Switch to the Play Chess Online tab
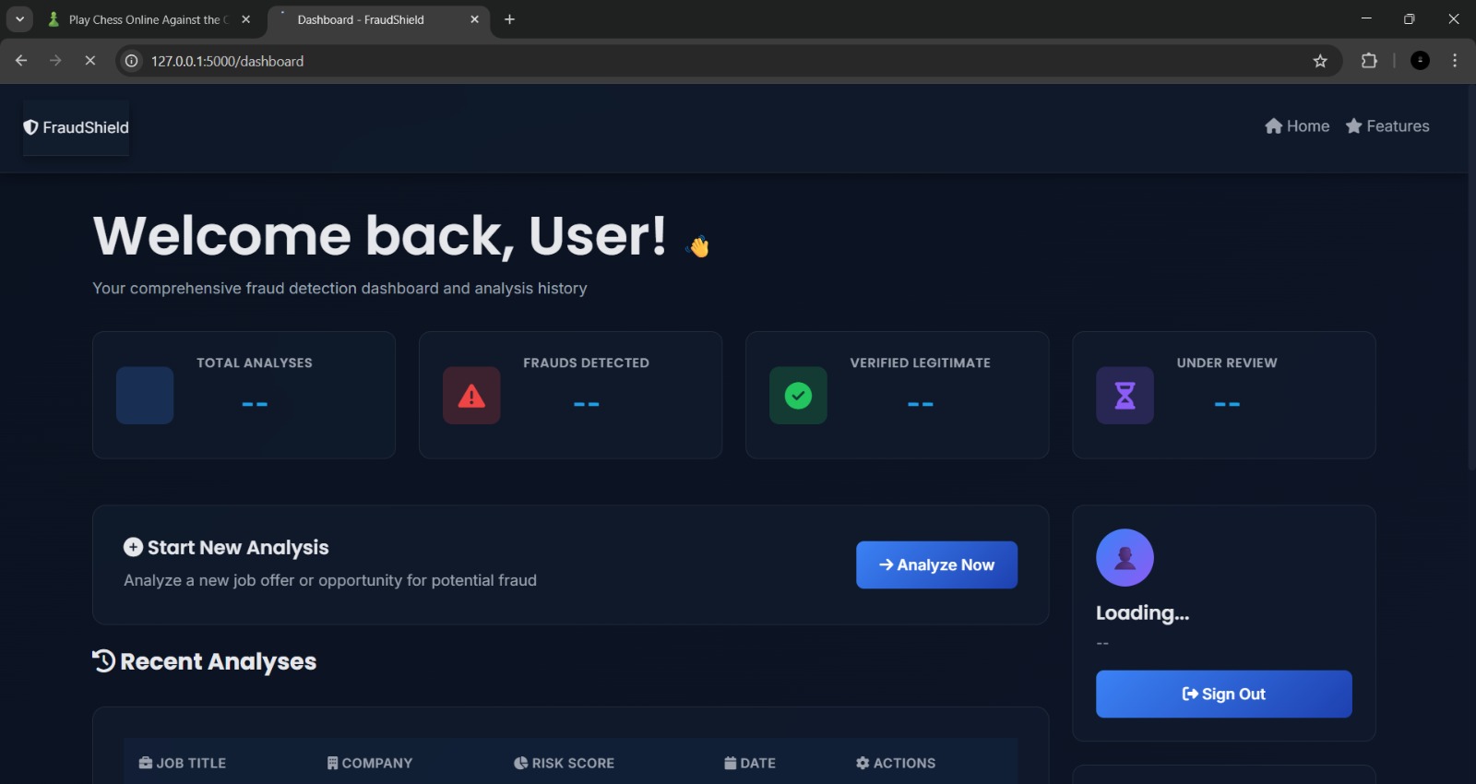The image size is (1476, 784). [148, 19]
